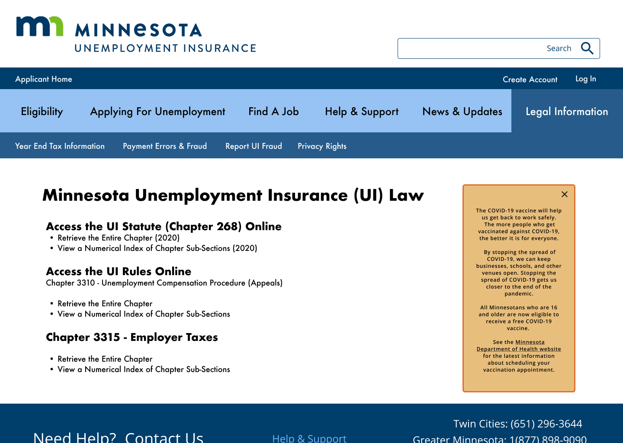Close the COVID-19 vaccine notice
The width and height of the screenshot is (623, 443).
coord(565,194)
